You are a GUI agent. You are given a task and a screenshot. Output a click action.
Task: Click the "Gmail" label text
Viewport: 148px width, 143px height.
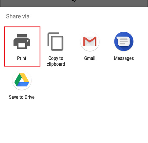[90, 58]
